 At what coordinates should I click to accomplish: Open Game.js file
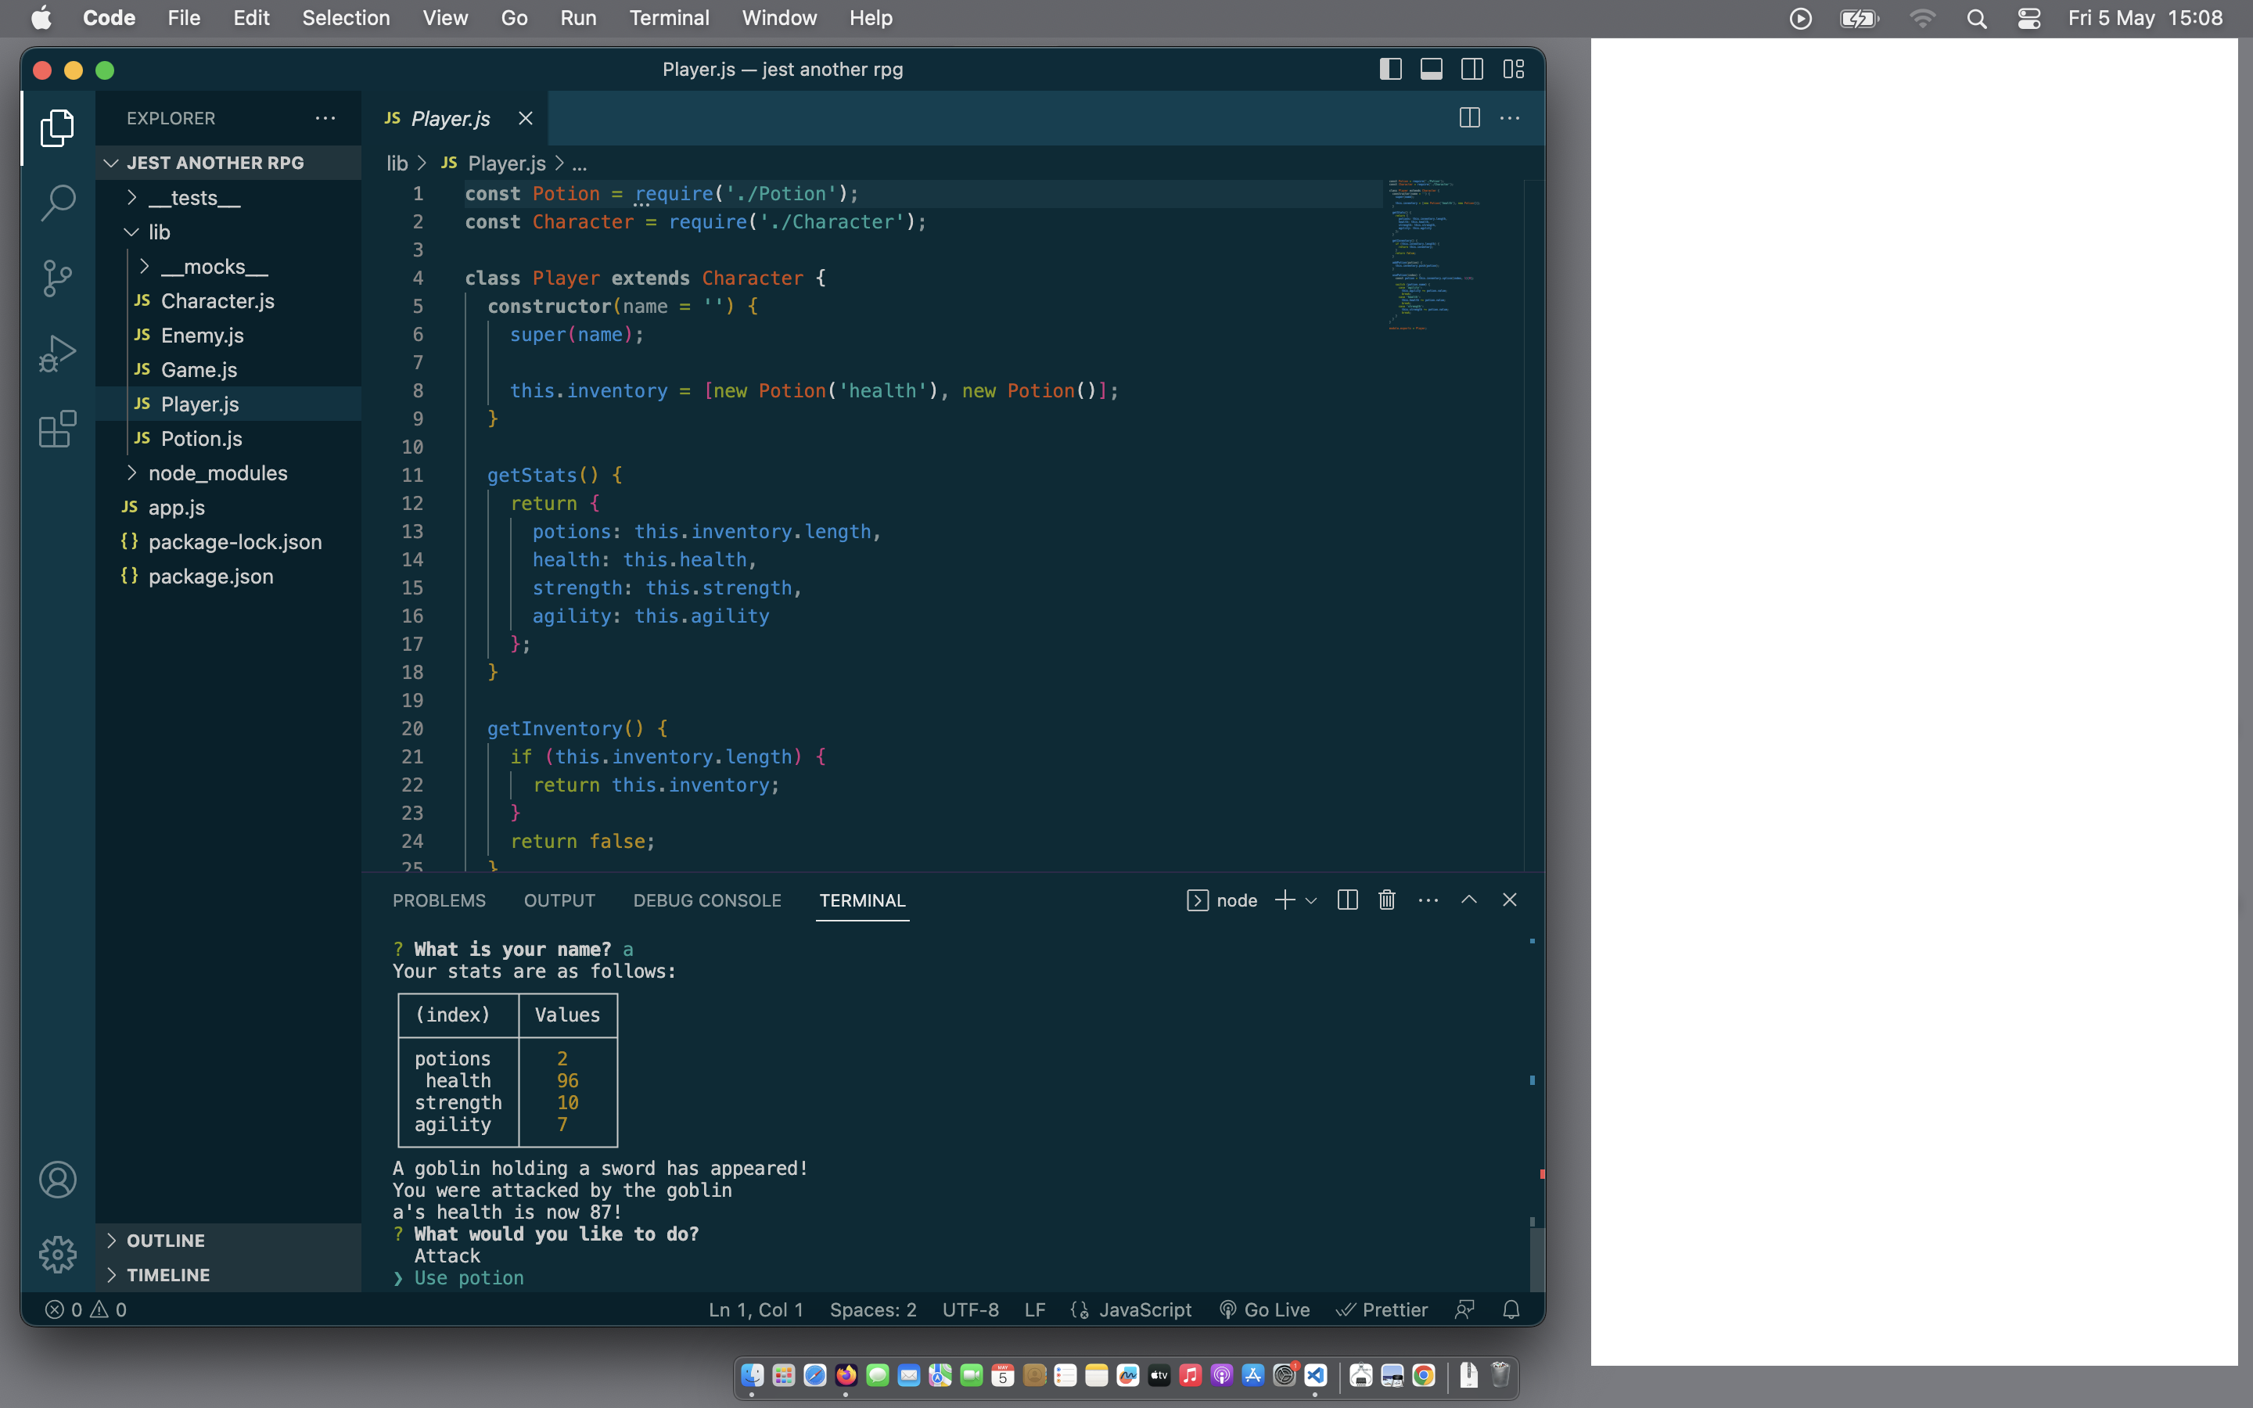[x=228, y=370]
